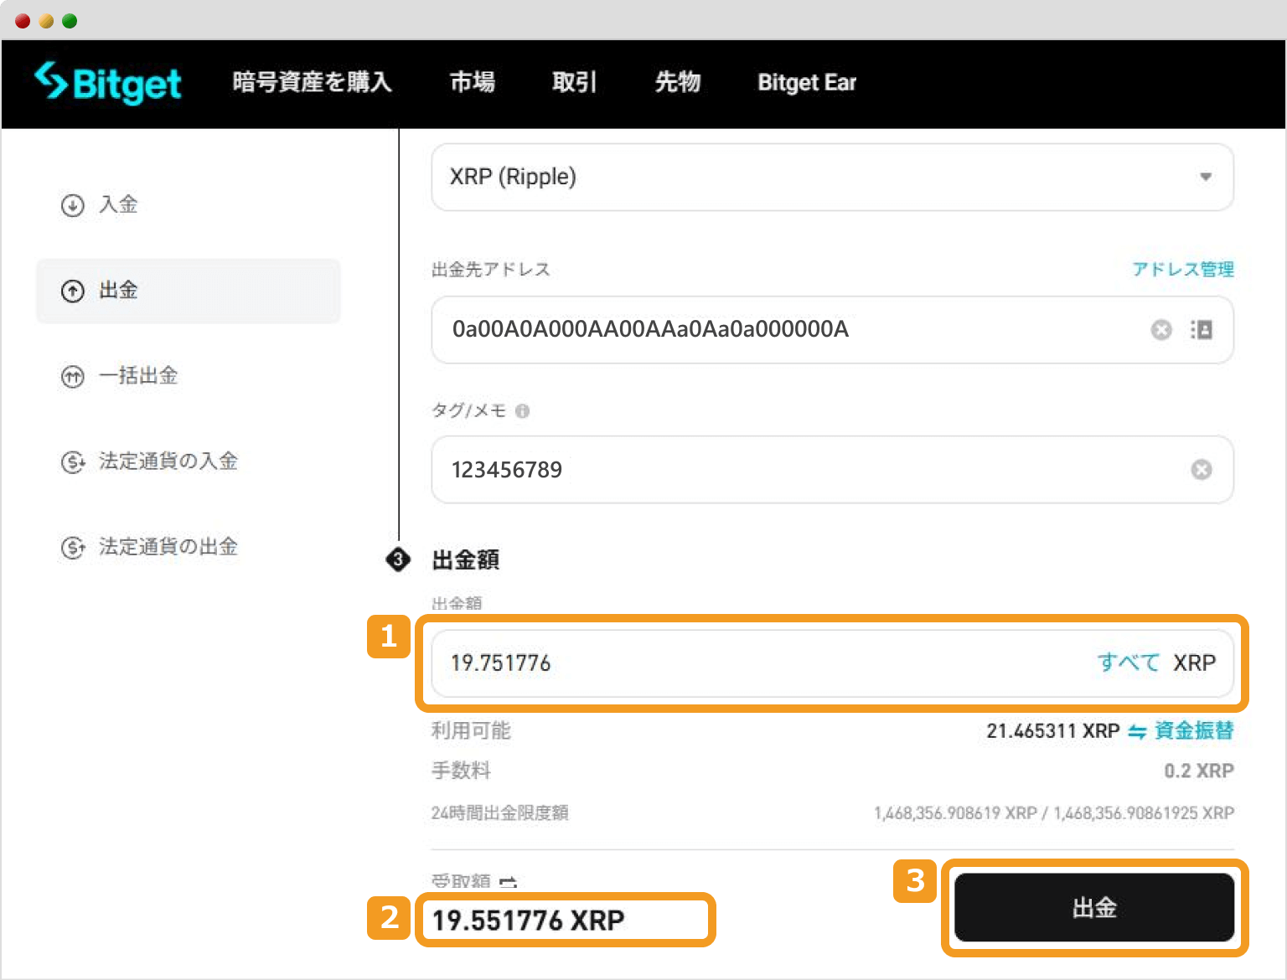Image resolution: width=1287 pixels, height=980 pixels.
Task: Select the 入金 deposit icon in sidebar
Action: click(72, 205)
